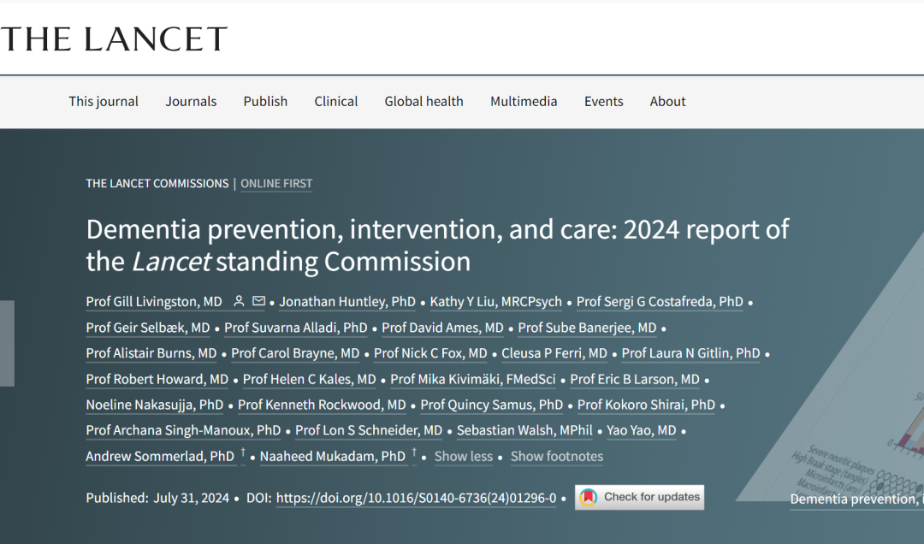This screenshot has height=544, width=924.
Task: Expand Show footnotes
Action: [x=557, y=456]
